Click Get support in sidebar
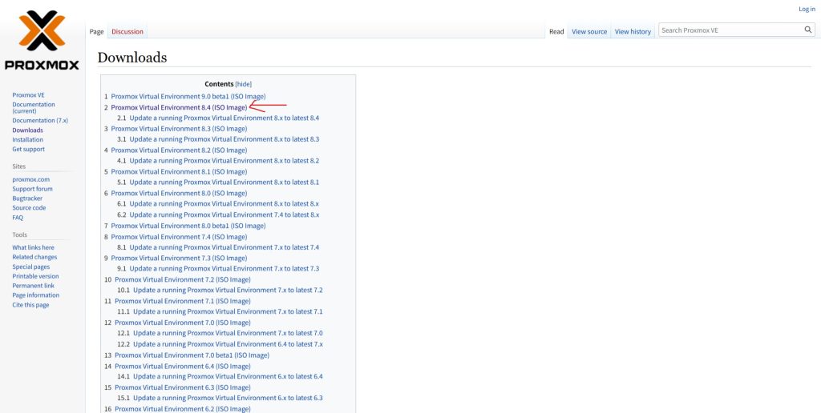Screen dimensions: 821x413 tap(28, 149)
